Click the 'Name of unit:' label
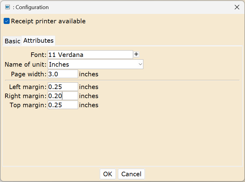 click(x=26, y=64)
